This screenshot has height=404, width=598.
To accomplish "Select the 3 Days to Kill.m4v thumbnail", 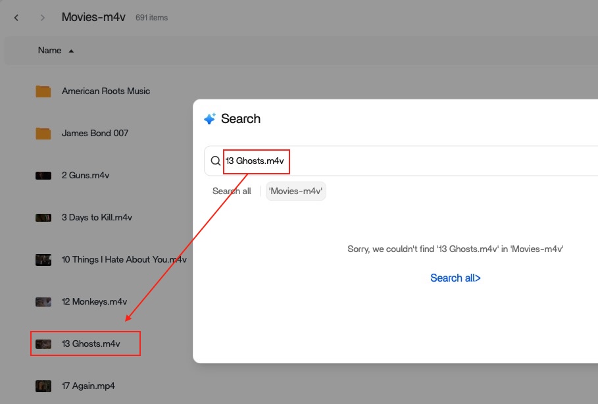I will pyautogui.click(x=43, y=218).
